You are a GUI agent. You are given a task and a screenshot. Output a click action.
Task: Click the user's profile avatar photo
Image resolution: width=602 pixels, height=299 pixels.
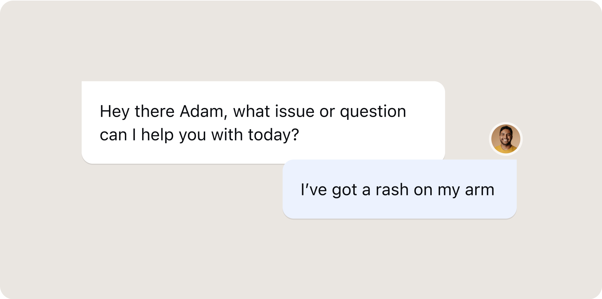tap(506, 139)
